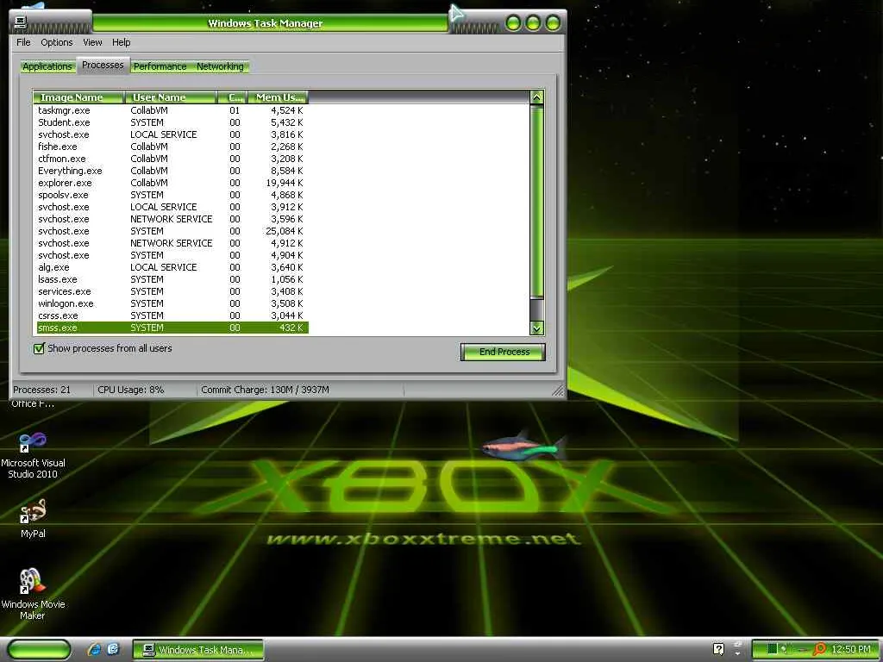Click the 12:50 PM taskbar clock
The width and height of the screenshot is (883, 662).
(851, 649)
